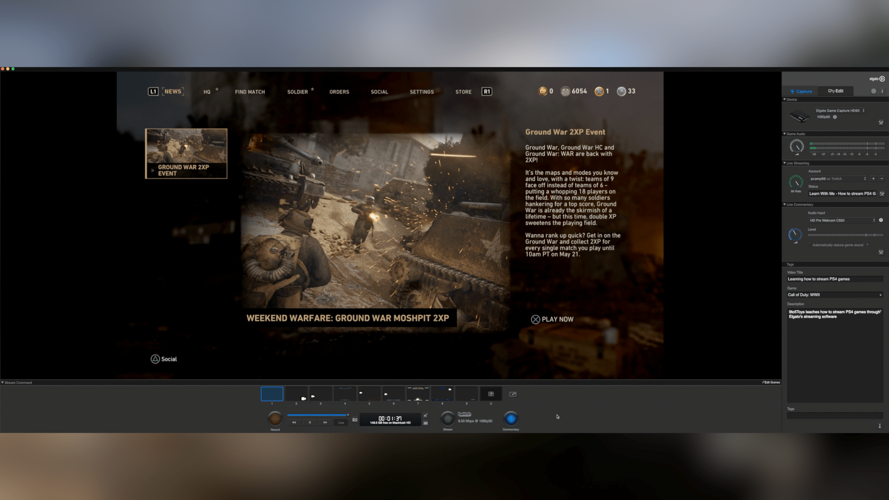Click the round Record button

pyautogui.click(x=275, y=419)
